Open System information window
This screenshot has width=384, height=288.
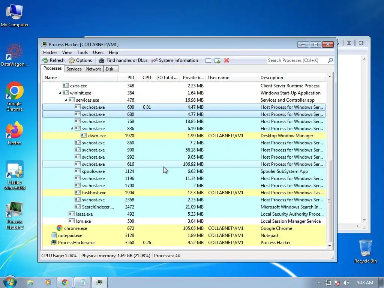(x=175, y=60)
